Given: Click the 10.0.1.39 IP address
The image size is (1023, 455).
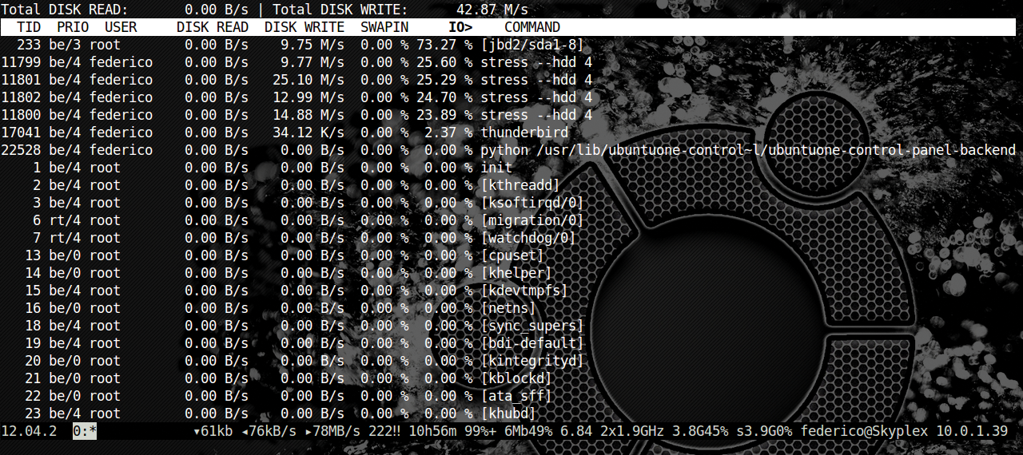Looking at the screenshot, I should (x=972, y=431).
